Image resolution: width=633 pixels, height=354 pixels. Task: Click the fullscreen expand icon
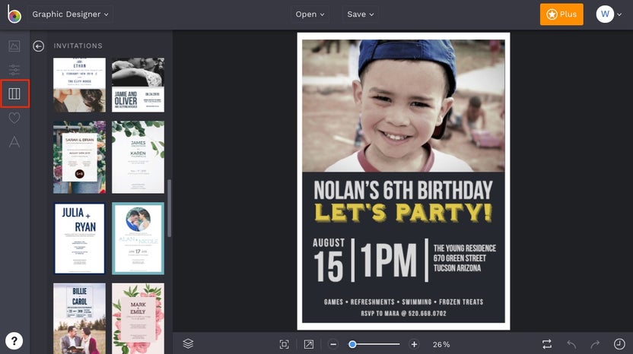click(x=308, y=344)
